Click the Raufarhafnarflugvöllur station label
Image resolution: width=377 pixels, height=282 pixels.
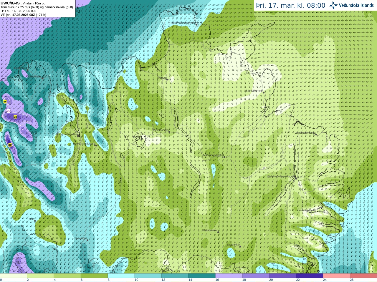182,23
